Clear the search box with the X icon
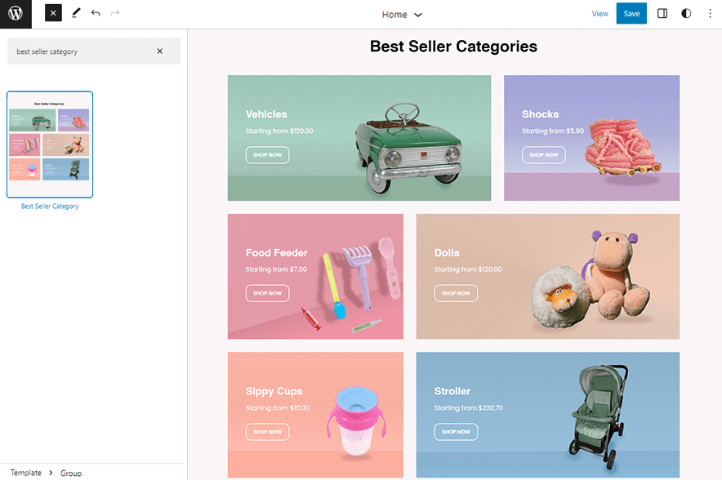The image size is (722, 480). (x=160, y=51)
